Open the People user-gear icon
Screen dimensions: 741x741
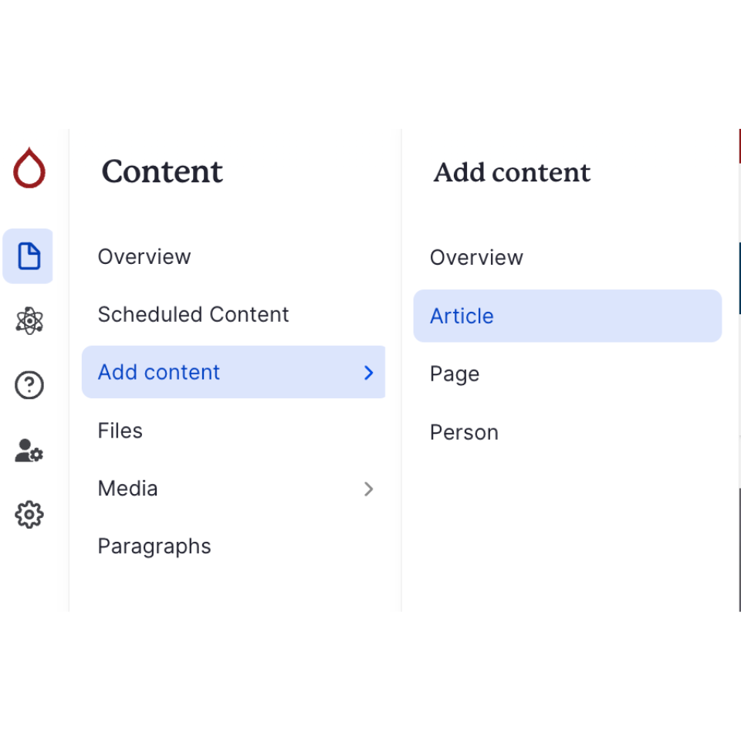click(29, 451)
